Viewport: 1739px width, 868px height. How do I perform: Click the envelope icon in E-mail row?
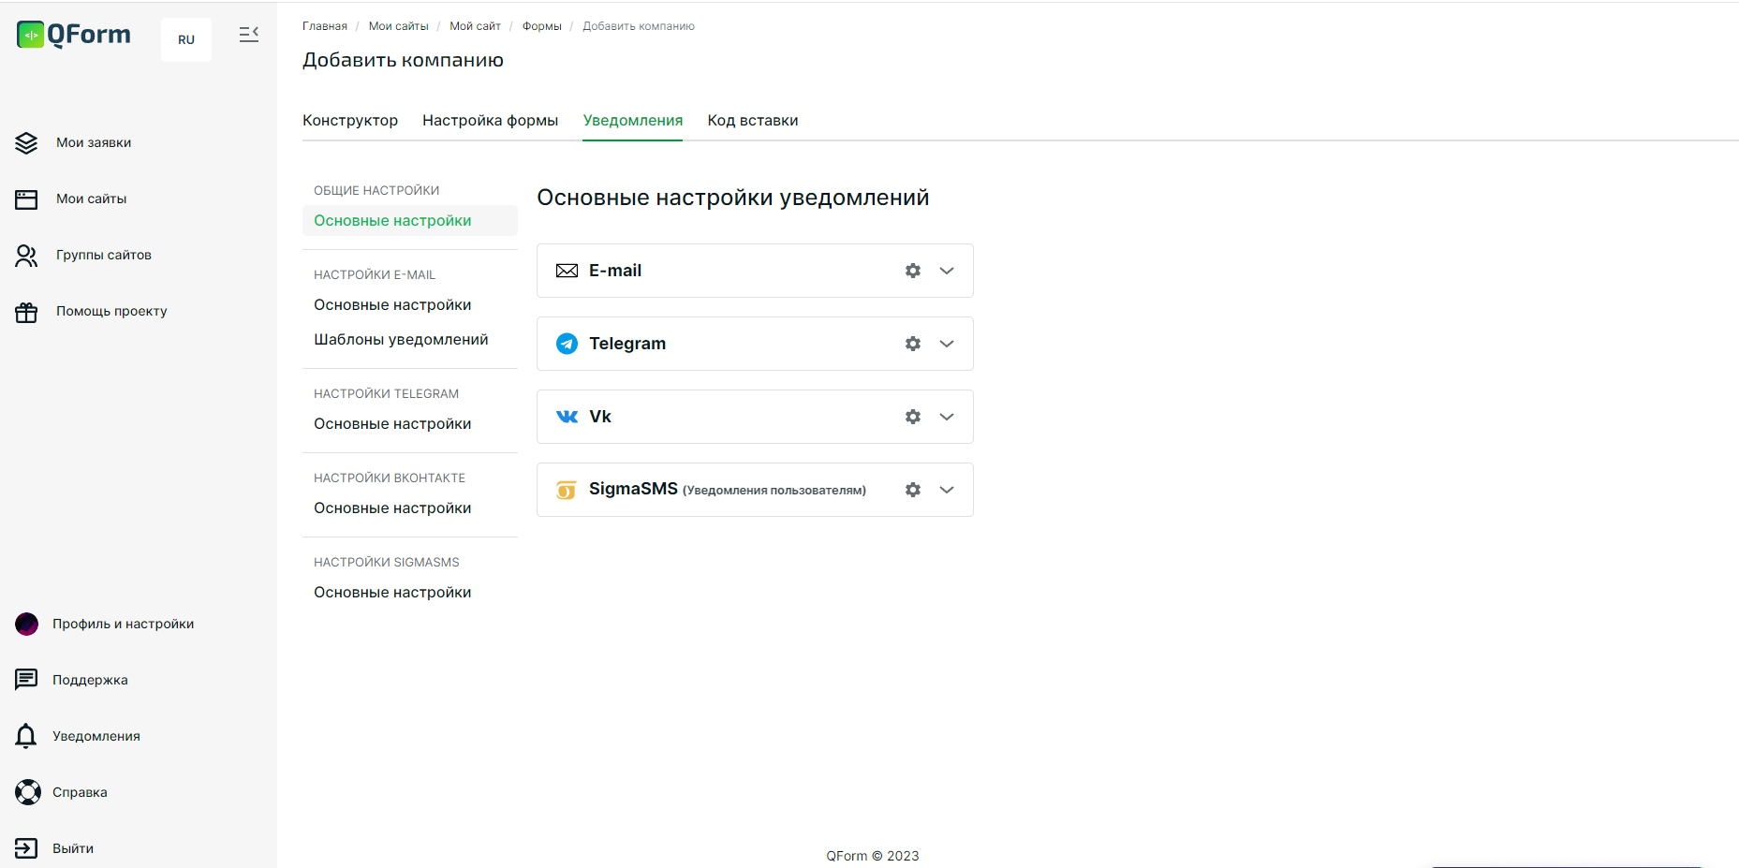pos(567,271)
